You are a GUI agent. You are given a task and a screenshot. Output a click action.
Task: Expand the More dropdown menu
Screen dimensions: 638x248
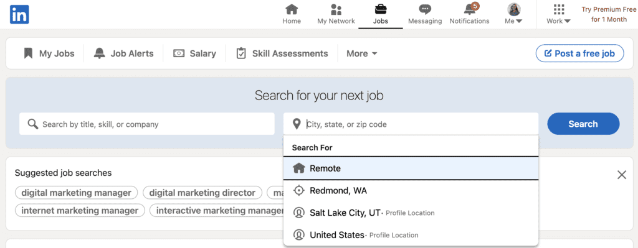click(x=362, y=53)
